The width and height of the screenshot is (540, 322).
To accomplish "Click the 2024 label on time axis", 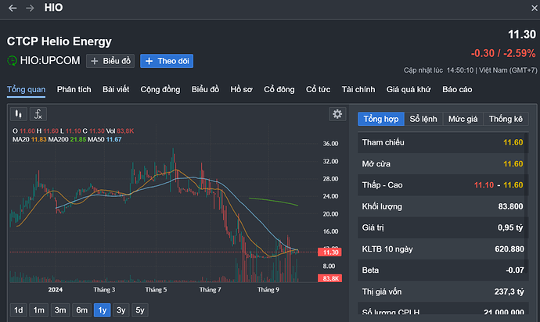I will pos(55,290).
